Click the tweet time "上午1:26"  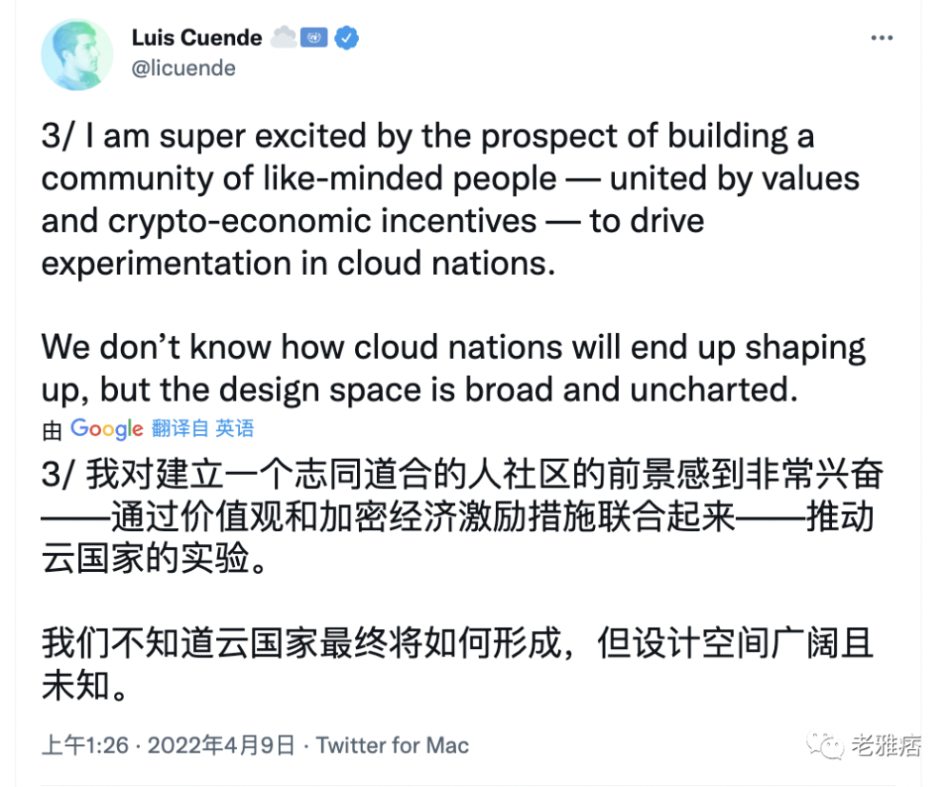(85, 745)
